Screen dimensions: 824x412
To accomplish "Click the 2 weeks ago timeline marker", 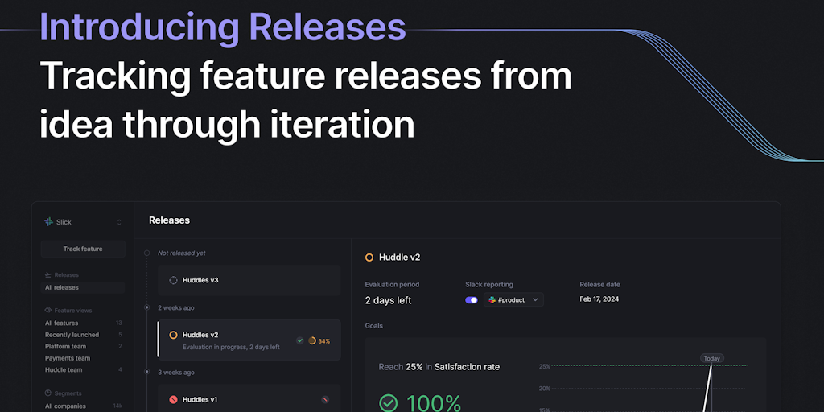I will coord(147,307).
